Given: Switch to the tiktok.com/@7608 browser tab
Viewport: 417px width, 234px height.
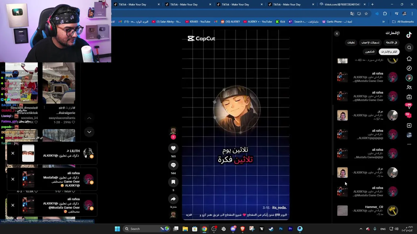Looking at the screenshot, I should (343, 5).
